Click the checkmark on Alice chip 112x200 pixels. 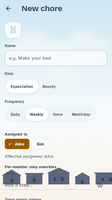click(10, 144)
